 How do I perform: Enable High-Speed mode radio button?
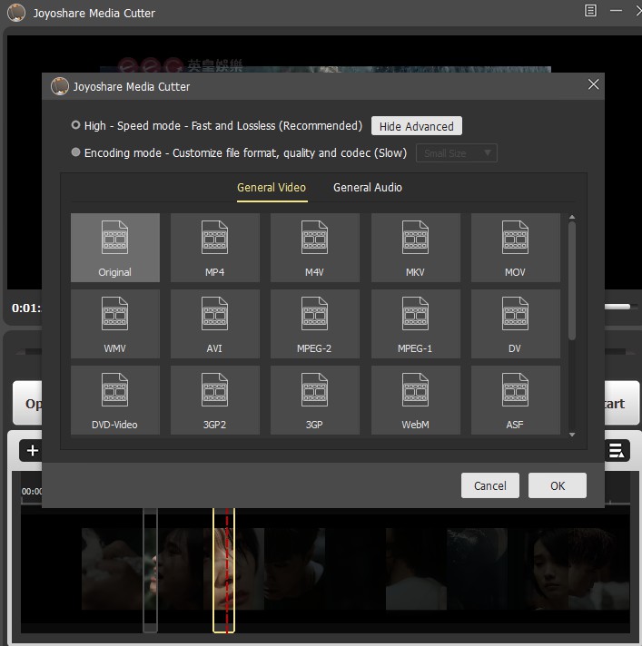76,126
